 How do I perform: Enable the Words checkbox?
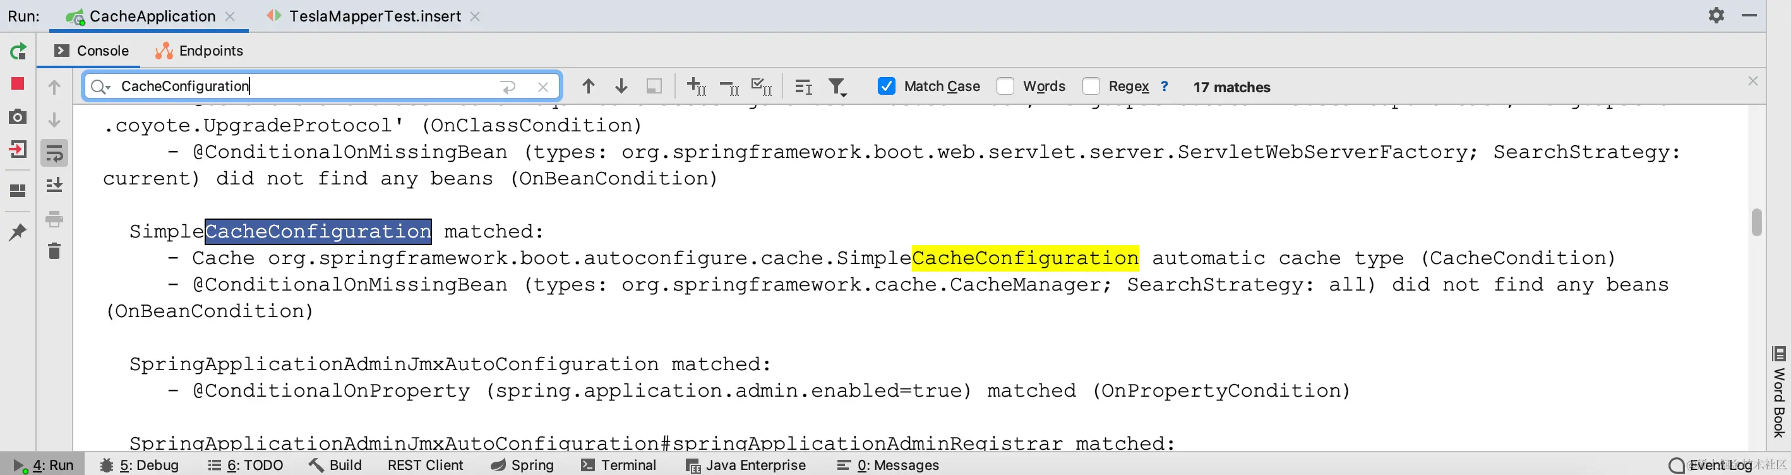(1005, 87)
